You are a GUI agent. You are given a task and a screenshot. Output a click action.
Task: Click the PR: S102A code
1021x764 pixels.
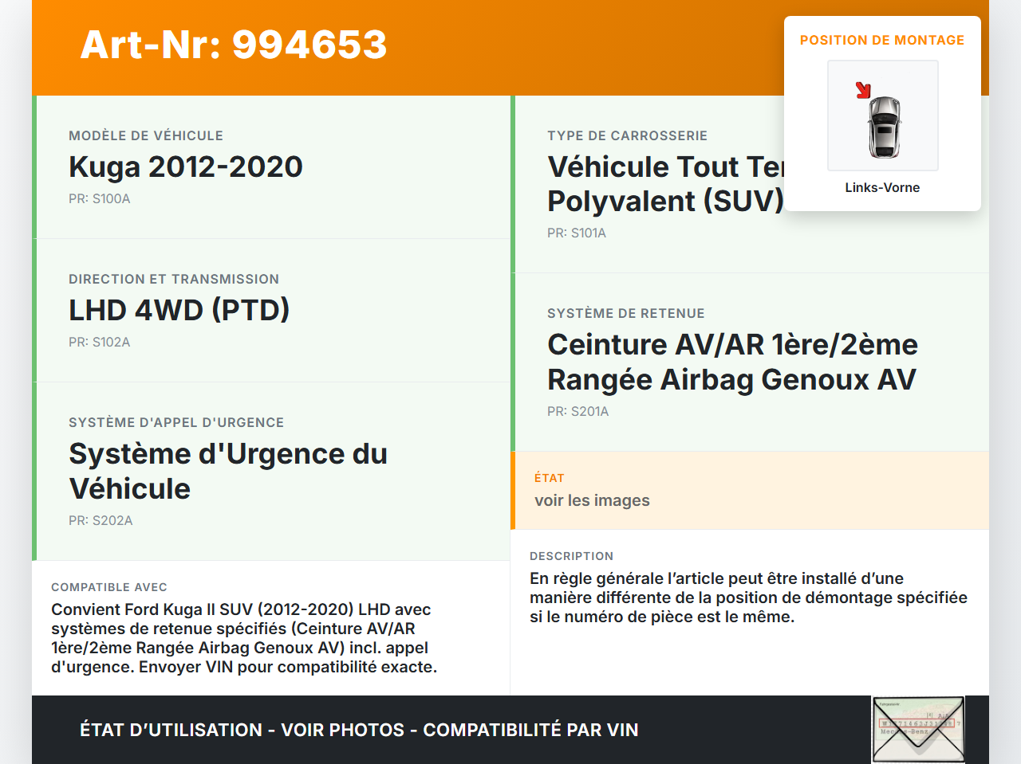pos(100,342)
